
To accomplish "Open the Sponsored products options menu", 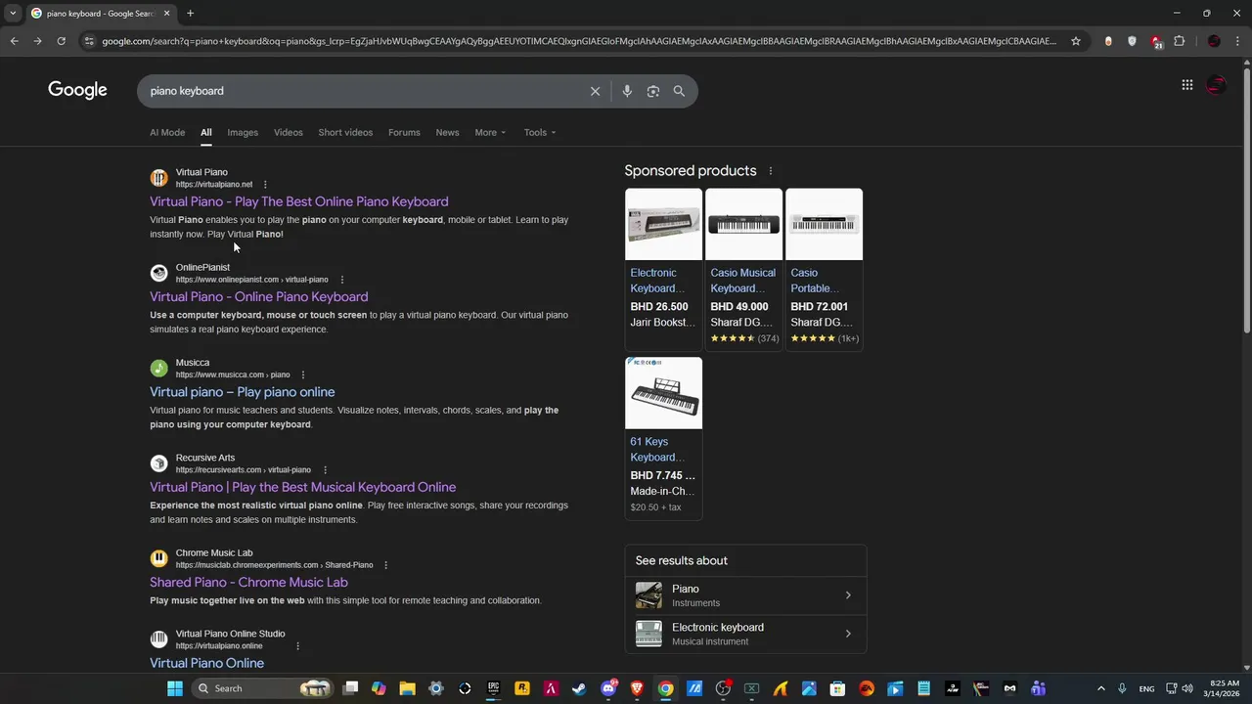I will (x=771, y=171).
